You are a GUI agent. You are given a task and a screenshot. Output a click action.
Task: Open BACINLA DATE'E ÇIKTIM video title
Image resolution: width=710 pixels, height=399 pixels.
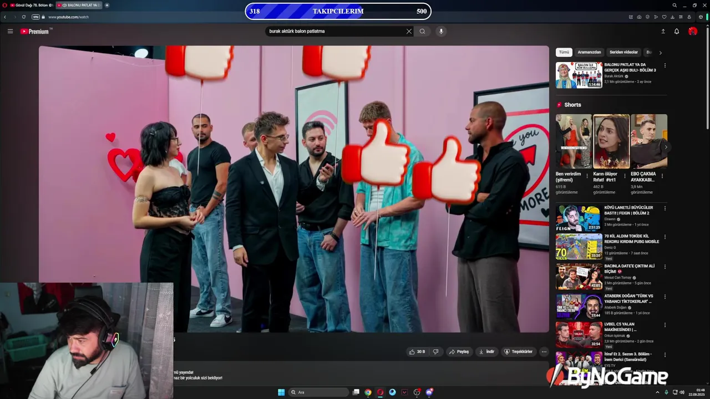[629, 268]
